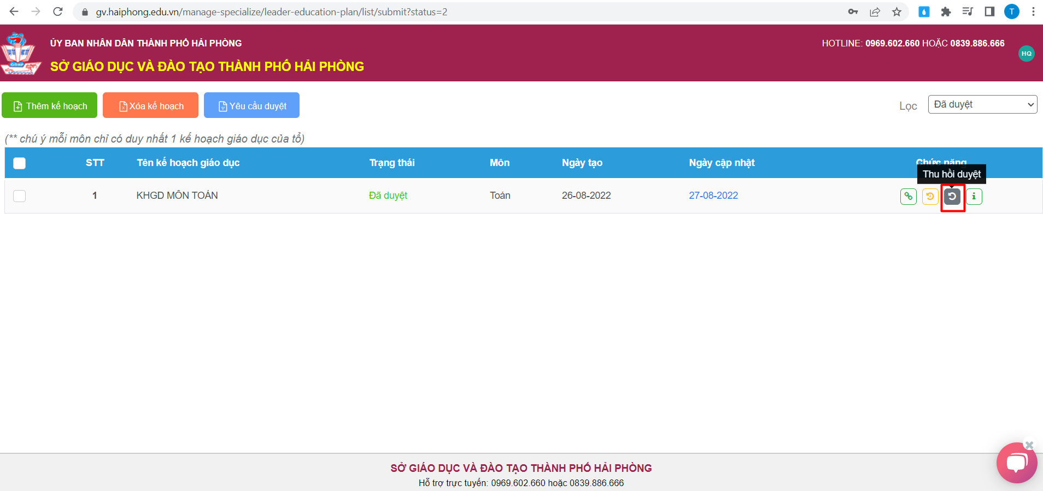Click the blue droplet extension icon
The width and height of the screenshot is (1043, 491).
(x=924, y=12)
